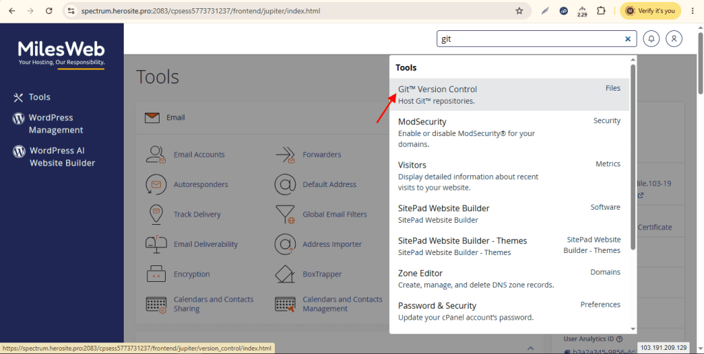The width and height of the screenshot is (704, 354).
Task: Open Global Email Filters link
Action: [335, 214]
